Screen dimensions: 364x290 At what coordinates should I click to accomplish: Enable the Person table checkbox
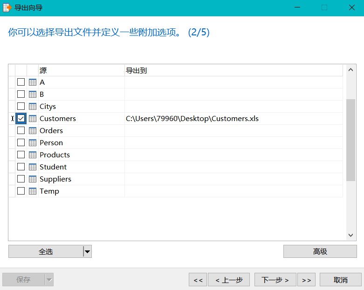[x=21, y=142]
